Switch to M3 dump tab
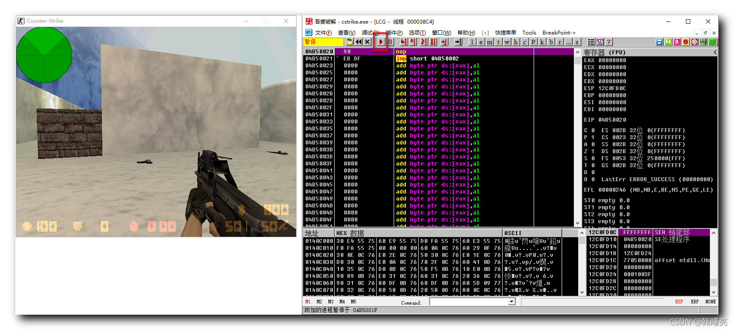734x330 pixels. coord(331,302)
